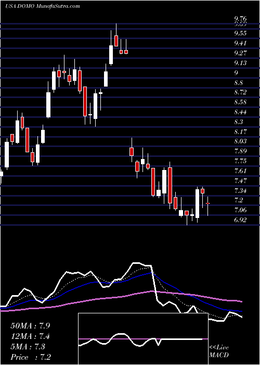The image size is (260, 365).
Task: Click the 9.41 price axis label
Action: pos(240,43)
